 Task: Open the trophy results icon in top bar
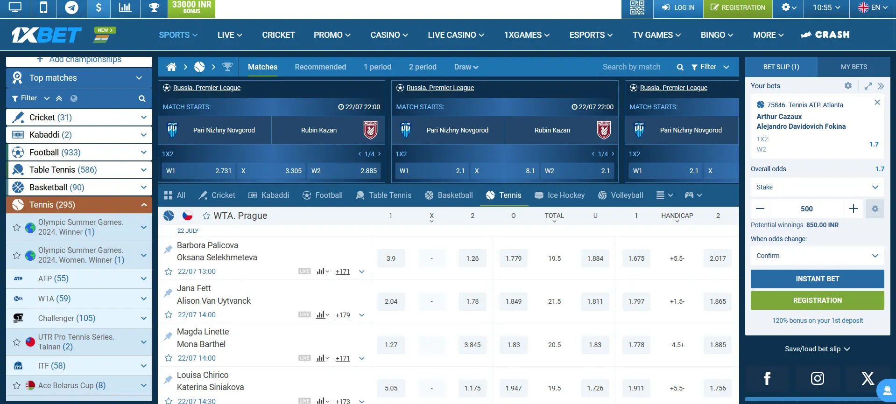154,8
